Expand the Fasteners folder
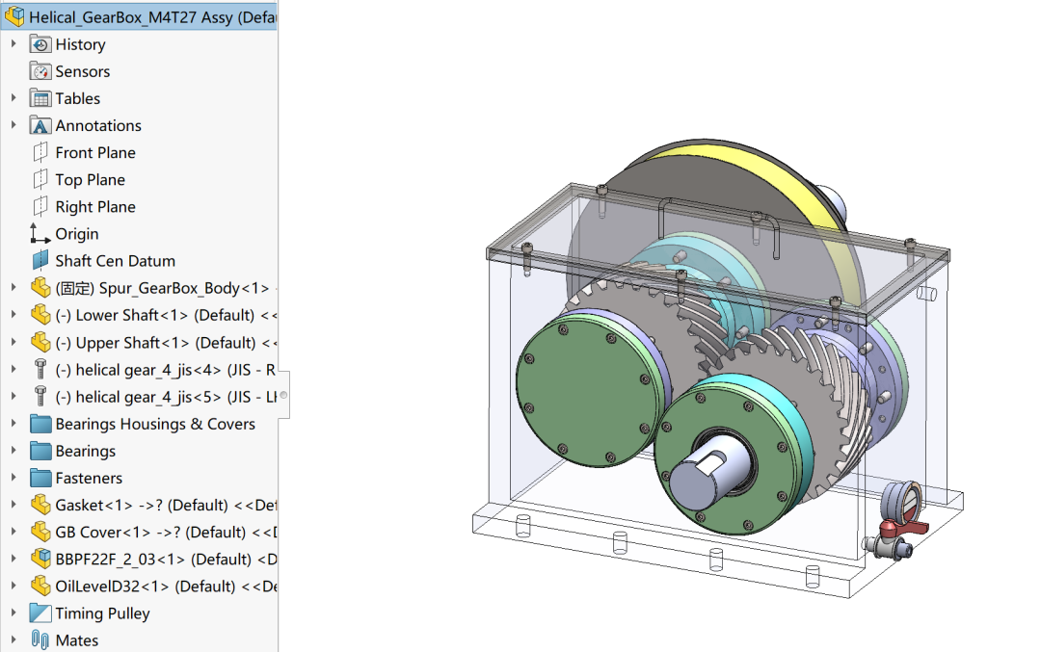Screen dimensions: 1041x652 click(13, 479)
